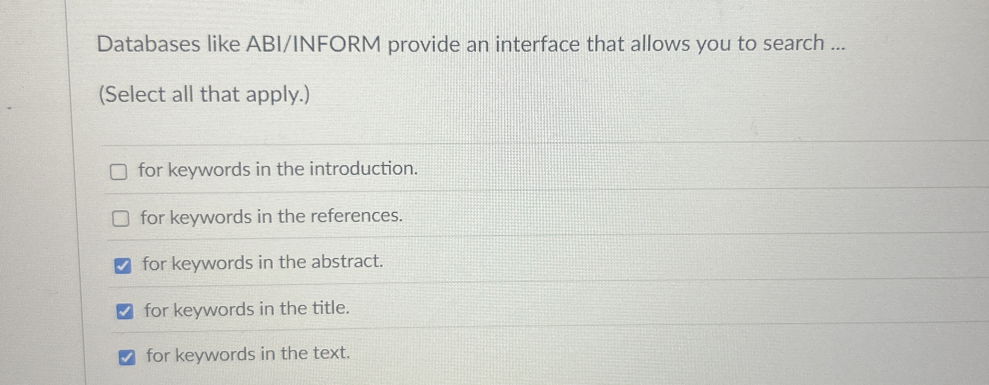This screenshot has width=989, height=385.
Task: Uncheck 'for keywords in the abstract'
Action: coord(124,265)
